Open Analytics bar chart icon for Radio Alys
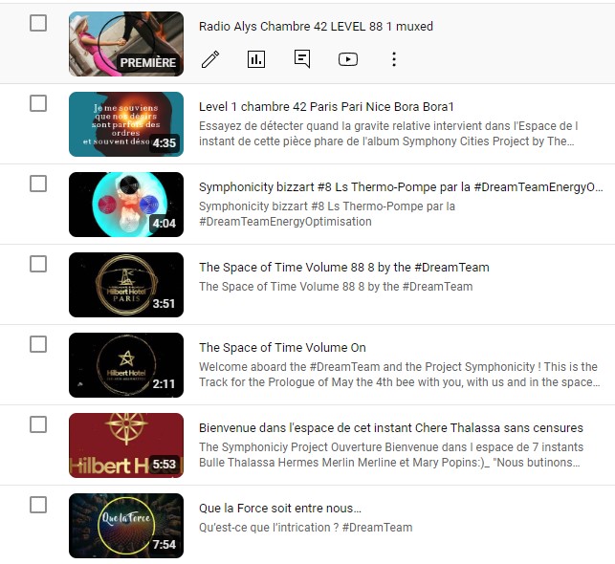This screenshot has height=564, width=615. tap(256, 59)
